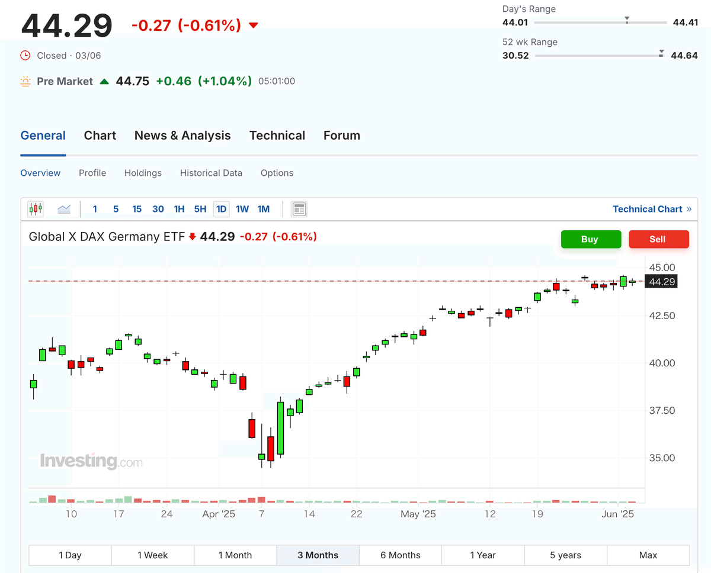Click the sunrise Pre Market icon
The height and width of the screenshot is (573, 711).
(25, 81)
